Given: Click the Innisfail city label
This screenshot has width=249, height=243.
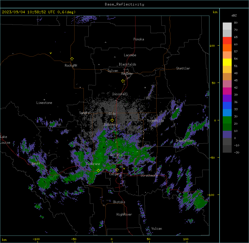Looking at the screenshot, I should 120,94.
